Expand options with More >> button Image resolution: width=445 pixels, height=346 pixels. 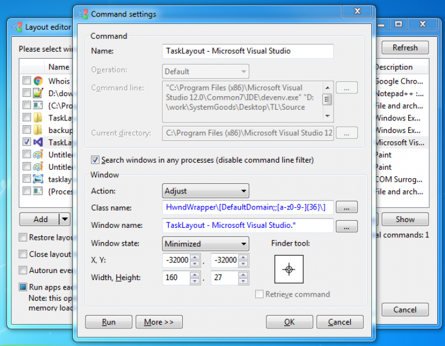coord(159,322)
